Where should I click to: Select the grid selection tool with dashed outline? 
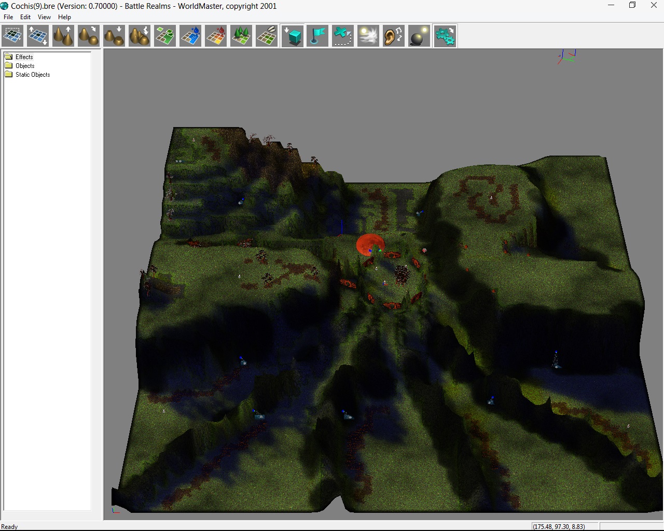click(x=12, y=36)
